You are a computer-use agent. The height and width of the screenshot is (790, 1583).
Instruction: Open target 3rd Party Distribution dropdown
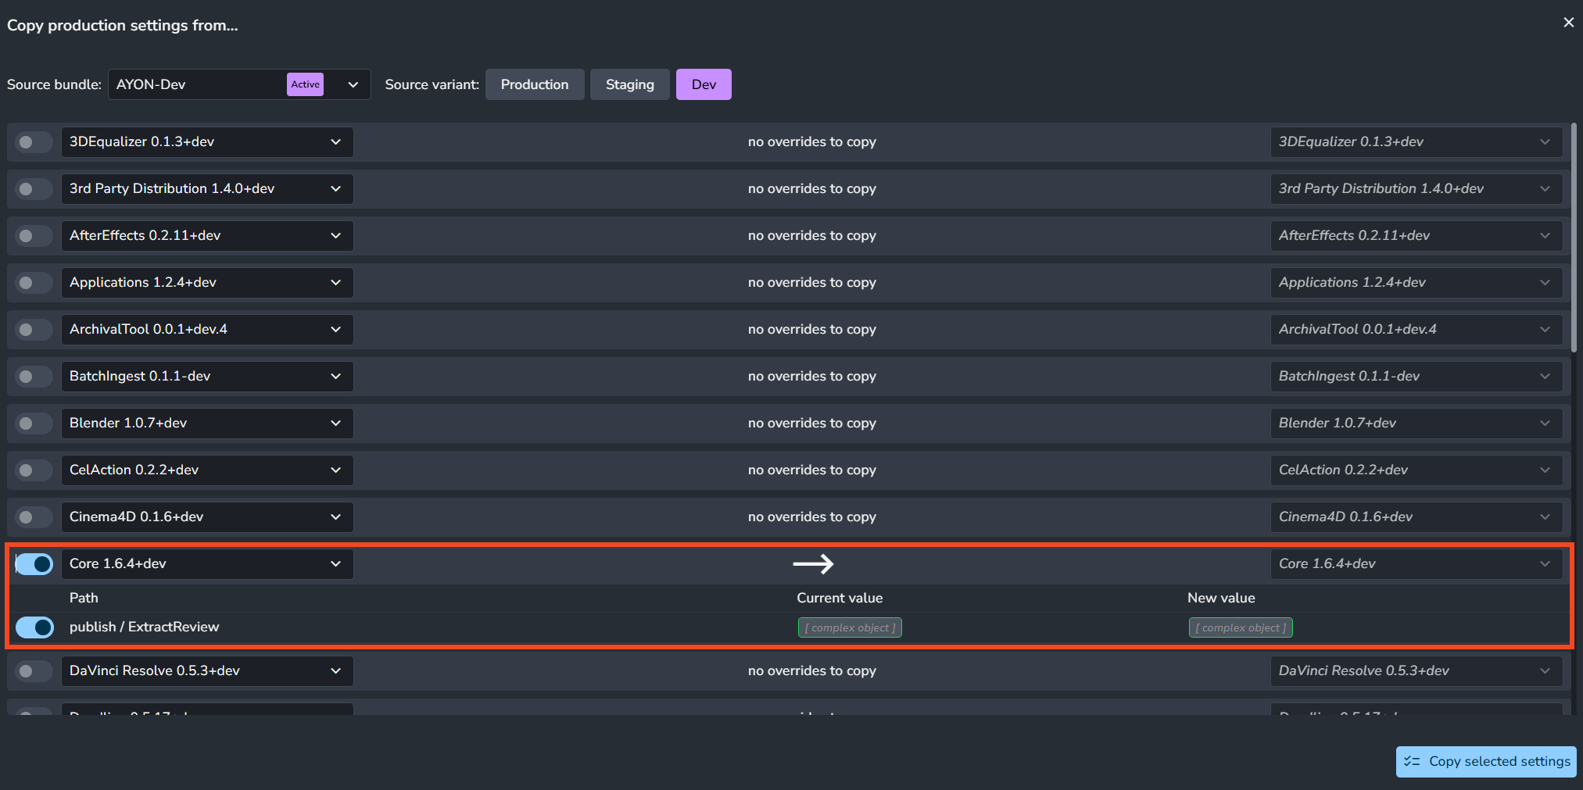click(1416, 189)
